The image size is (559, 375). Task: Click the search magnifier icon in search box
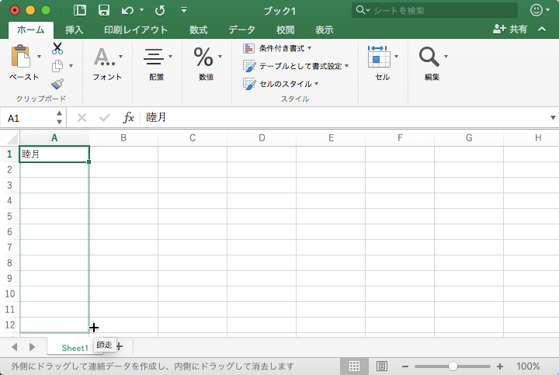pyautogui.click(x=360, y=9)
